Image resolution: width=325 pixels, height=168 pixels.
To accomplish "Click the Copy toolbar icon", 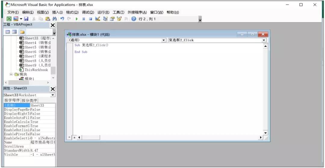I will [x=41, y=19].
